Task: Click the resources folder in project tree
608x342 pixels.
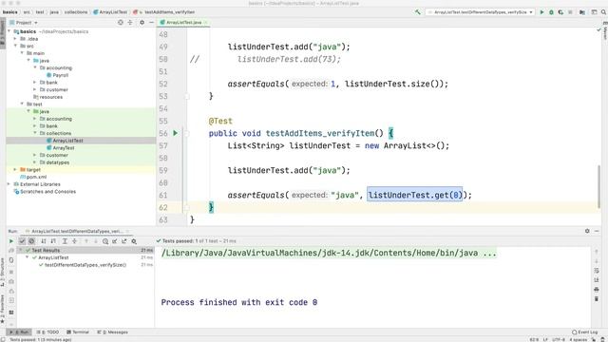Action: point(47,97)
